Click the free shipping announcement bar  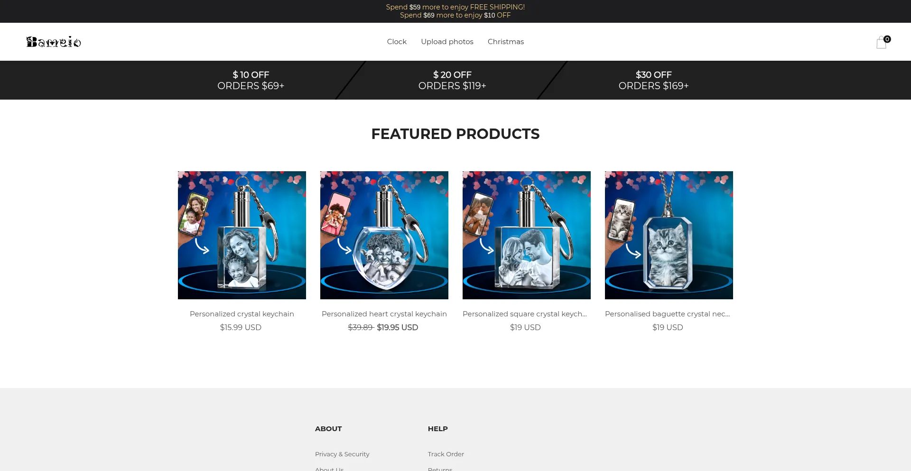[455, 7]
